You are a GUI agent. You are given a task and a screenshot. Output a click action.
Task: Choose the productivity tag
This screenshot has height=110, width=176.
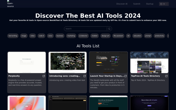point(159,36)
